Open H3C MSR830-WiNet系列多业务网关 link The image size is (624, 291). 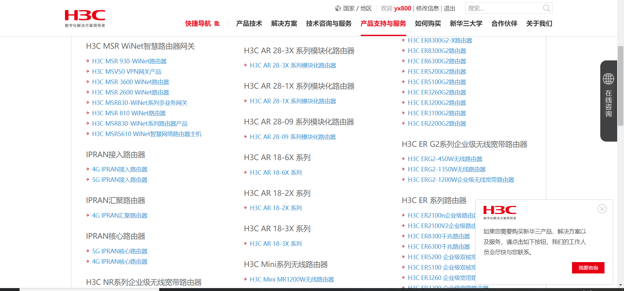tap(140, 103)
